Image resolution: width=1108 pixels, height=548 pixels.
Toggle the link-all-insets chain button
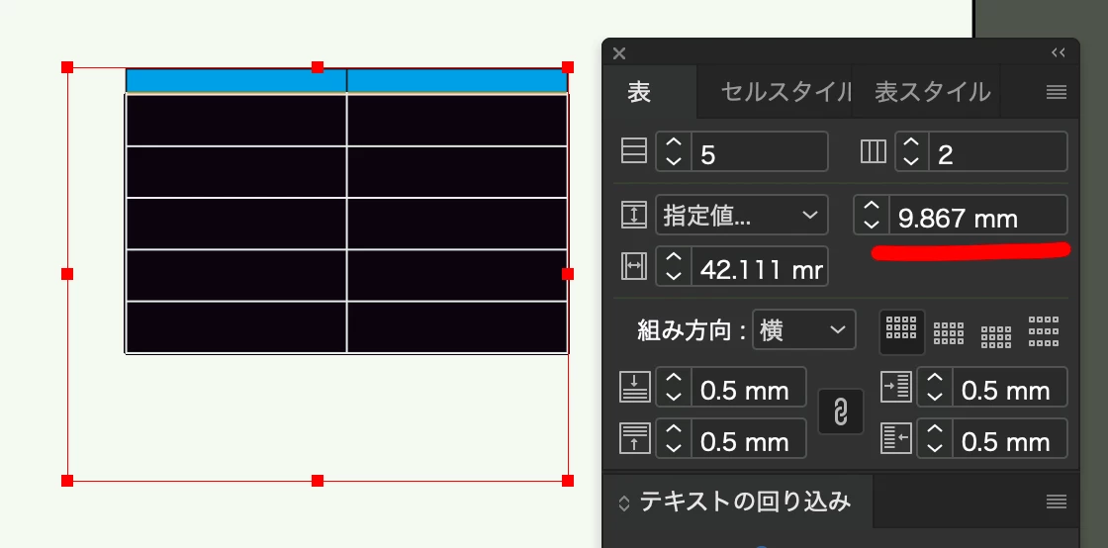841,411
